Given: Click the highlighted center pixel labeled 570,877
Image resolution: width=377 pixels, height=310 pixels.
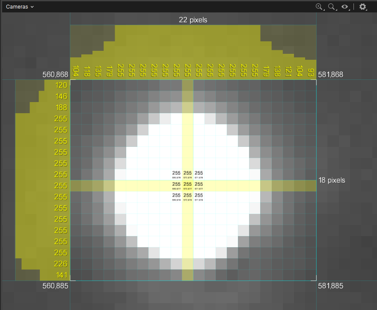Looking at the screenshot, I should (187, 185).
